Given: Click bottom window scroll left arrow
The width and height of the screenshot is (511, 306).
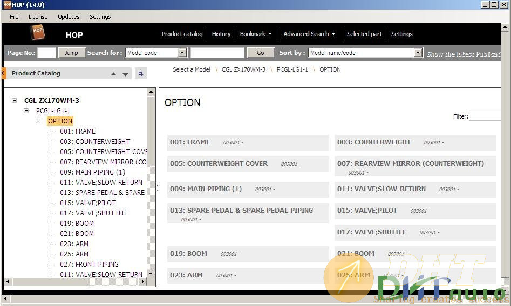Looking at the screenshot, I should pyautogui.click(x=5, y=298).
